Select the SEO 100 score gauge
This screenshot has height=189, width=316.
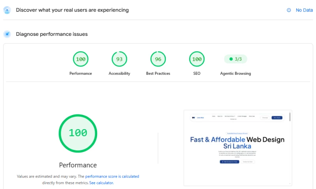click(x=197, y=59)
